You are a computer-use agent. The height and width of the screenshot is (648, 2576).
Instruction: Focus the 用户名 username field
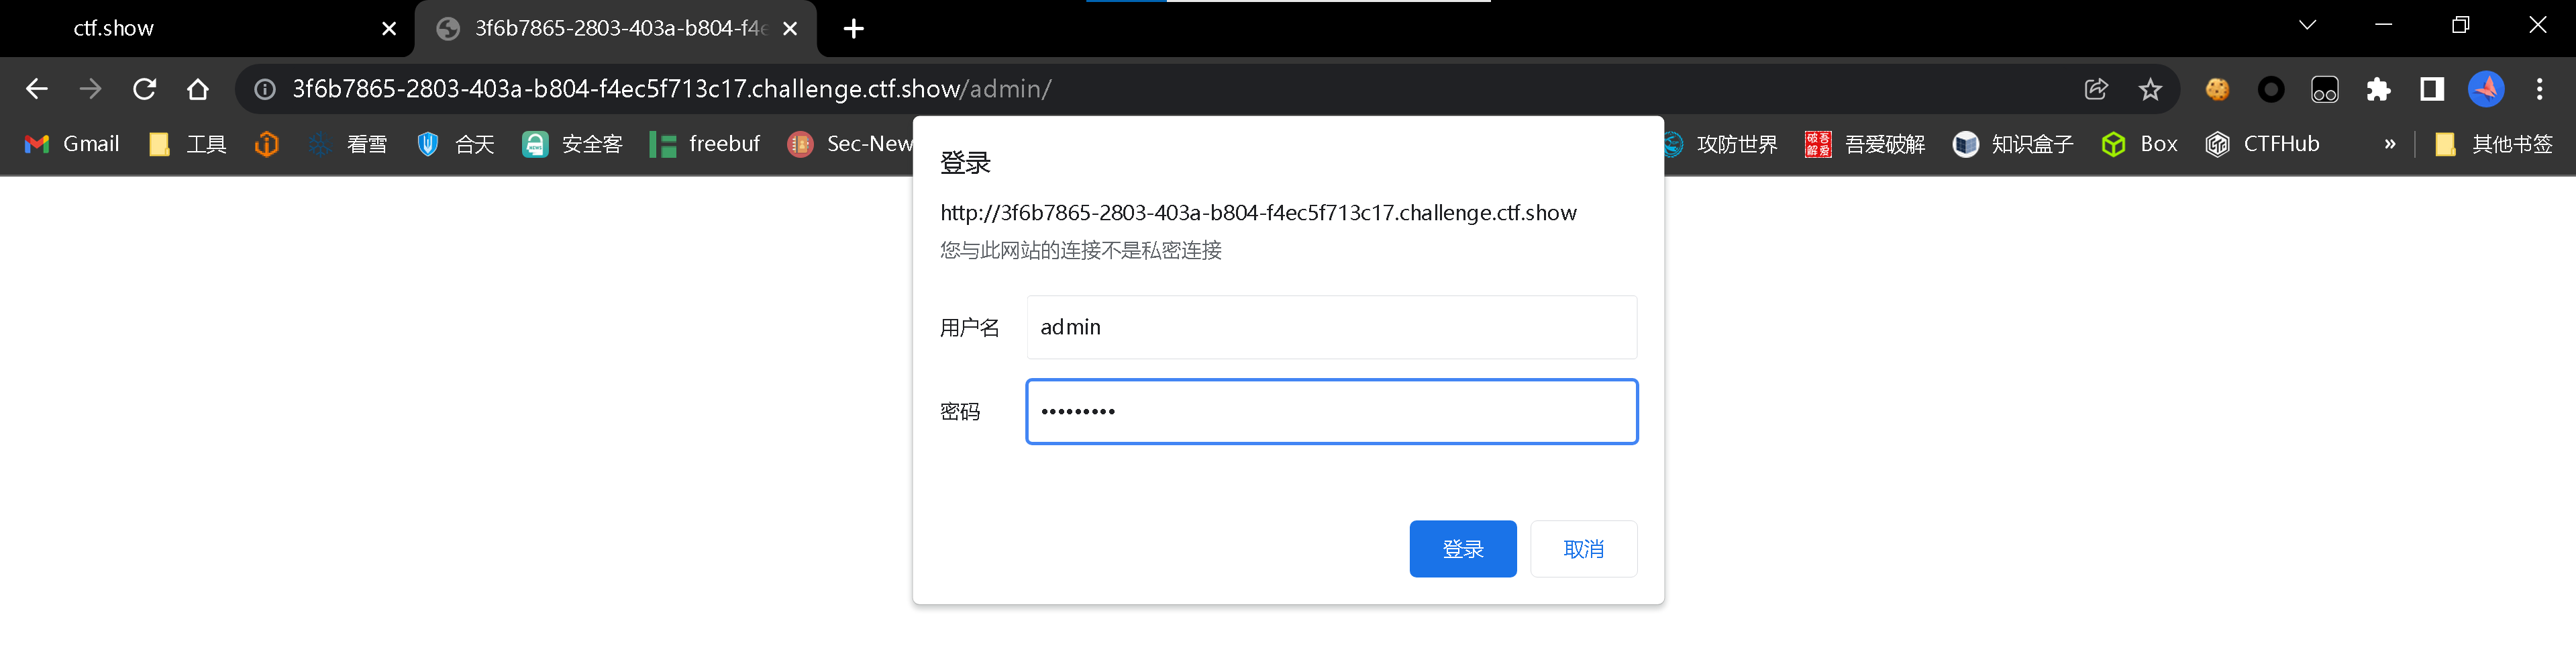coord(1331,327)
